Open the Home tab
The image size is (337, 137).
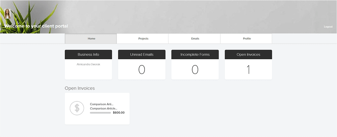click(91, 39)
